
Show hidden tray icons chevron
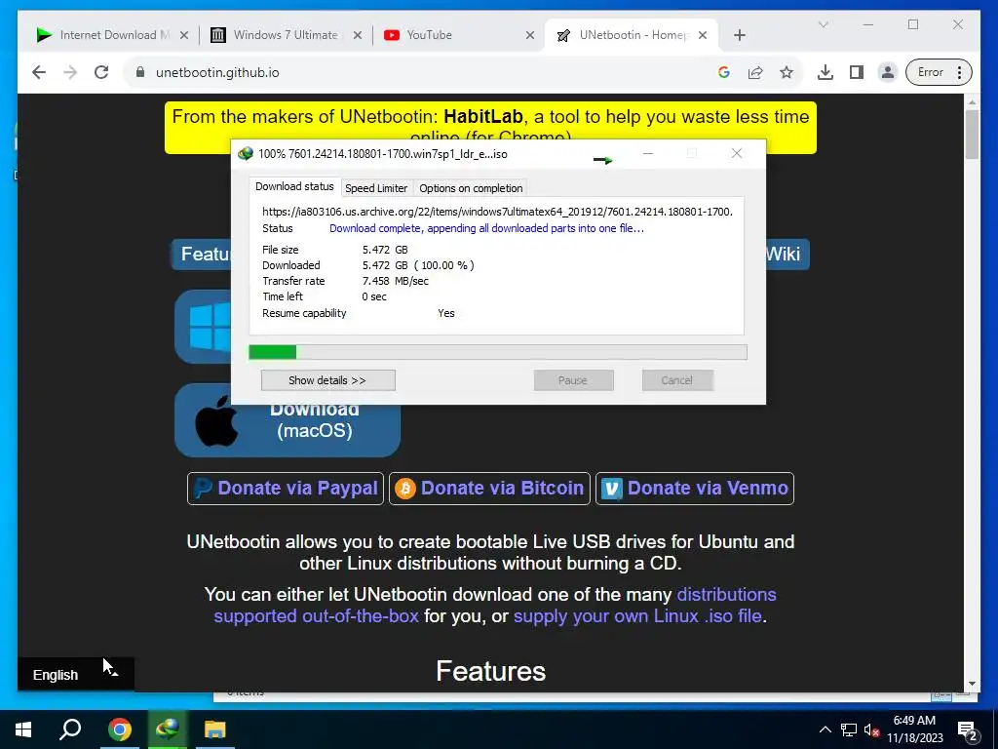coord(825,729)
